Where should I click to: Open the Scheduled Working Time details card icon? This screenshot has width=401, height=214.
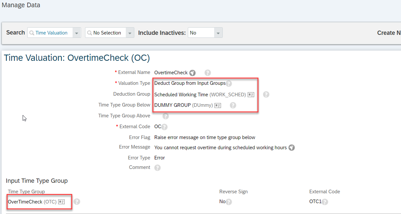(251, 95)
